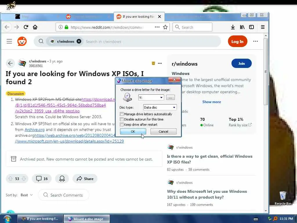Focus the Search Comments field
Image resolution: width=297 pixels, height=223 pixels.
[x=64, y=195]
